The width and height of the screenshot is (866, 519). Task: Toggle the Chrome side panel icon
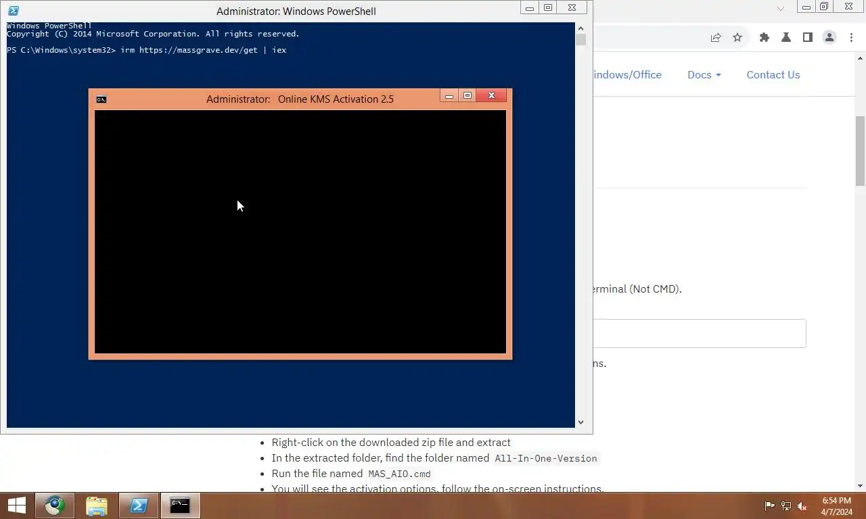(x=808, y=38)
